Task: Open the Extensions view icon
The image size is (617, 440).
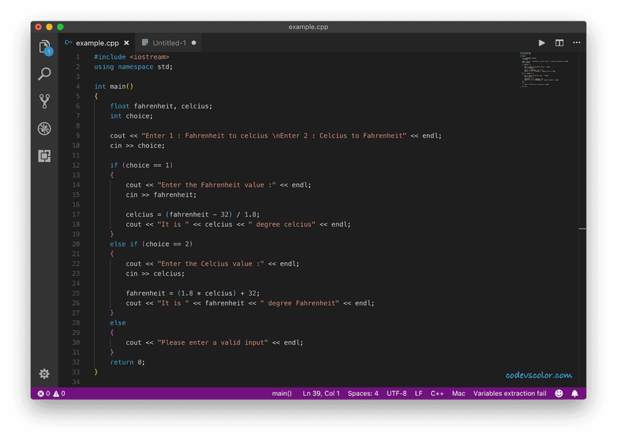Action: pos(44,155)
